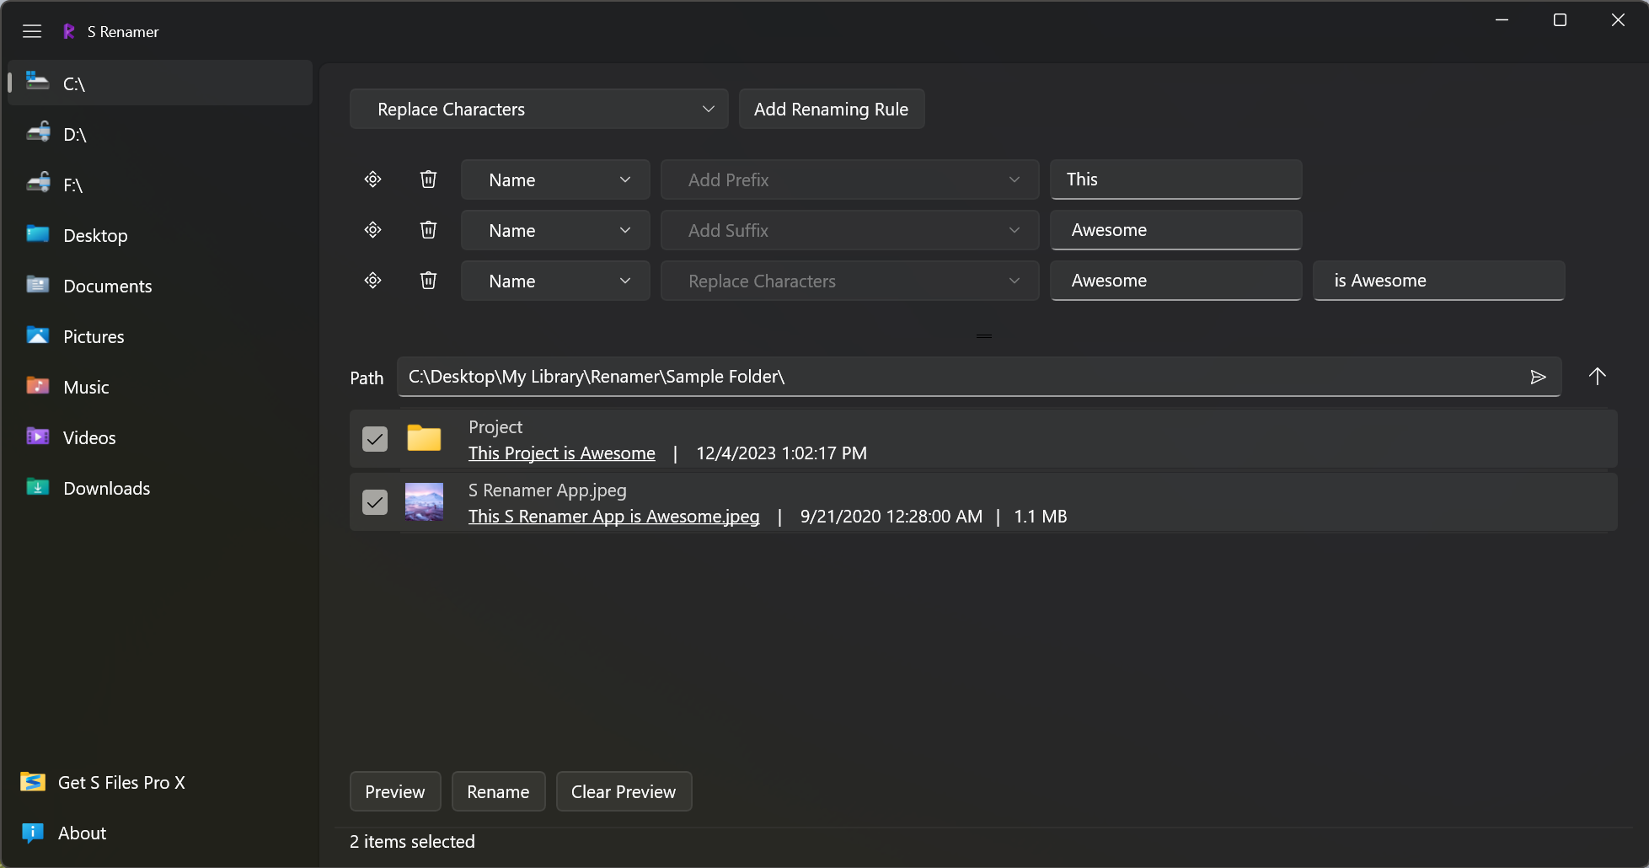Open the Add Prefix rule dropdown
The height and width of the screenshot is (868, 1649).
click(849, 179)
